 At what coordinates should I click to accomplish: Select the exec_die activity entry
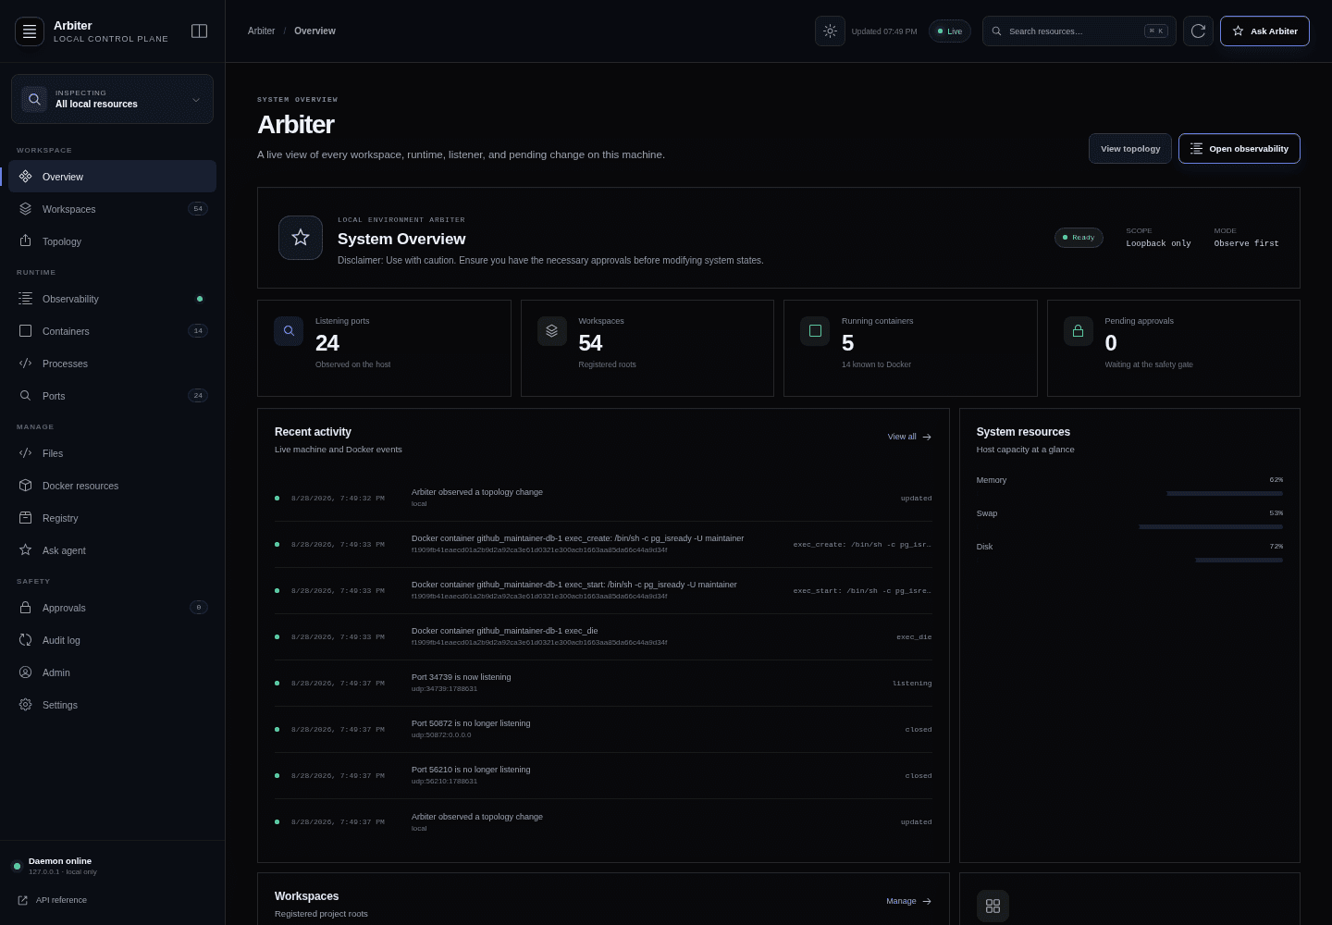pyautogui.click(x=603, y=637)
